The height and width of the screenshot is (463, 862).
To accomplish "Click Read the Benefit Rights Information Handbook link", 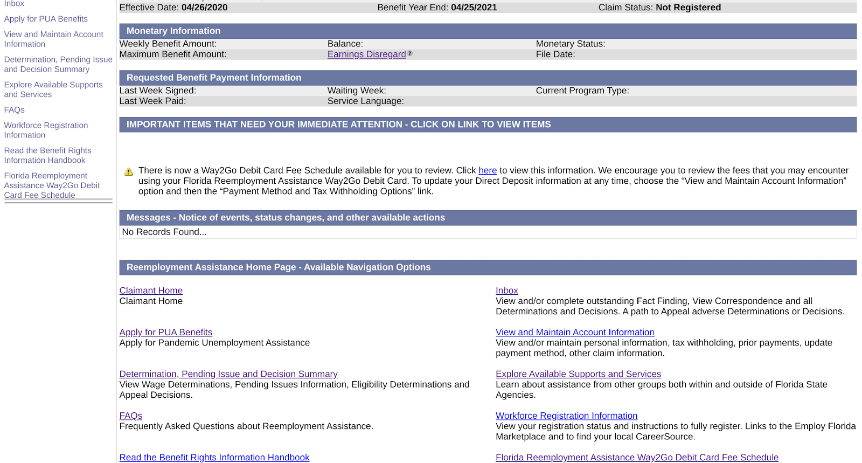I will tap(214, 458).
